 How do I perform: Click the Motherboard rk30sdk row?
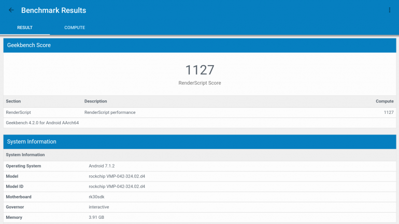coord(199,197)
